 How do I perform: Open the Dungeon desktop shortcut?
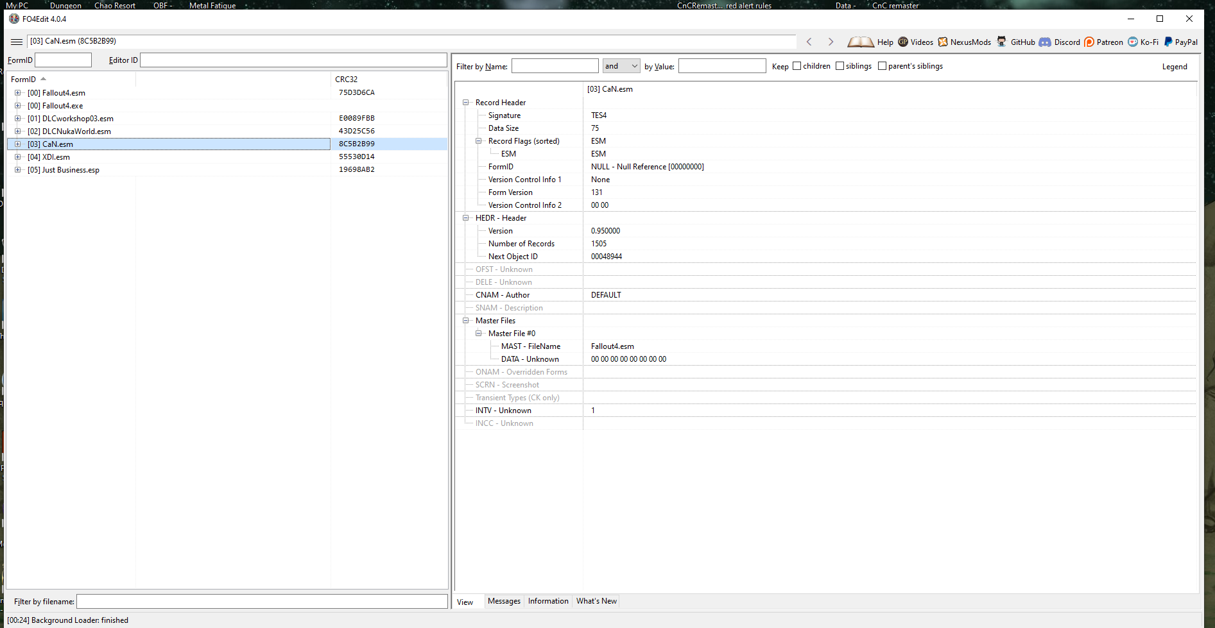coord(65,5)
